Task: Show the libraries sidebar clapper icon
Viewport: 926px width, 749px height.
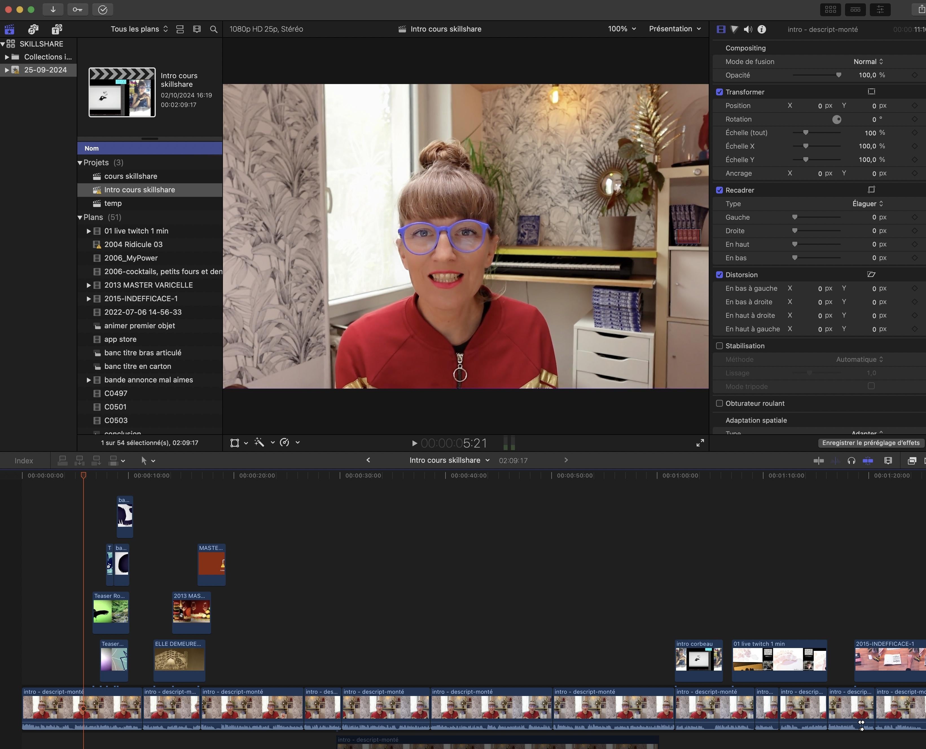Action: tap(10, 29)
